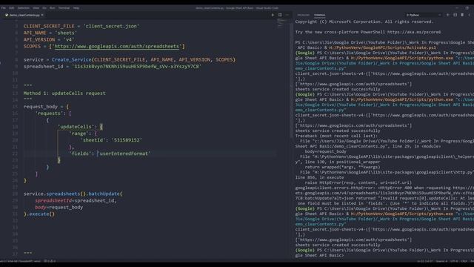Open the Python terminal selector dropdown
The height and width of the screenshot is (267, 474).
tap(423, 15)
